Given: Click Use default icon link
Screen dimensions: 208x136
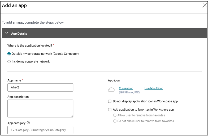Looking at the screenshot, I should click(154, 88).
